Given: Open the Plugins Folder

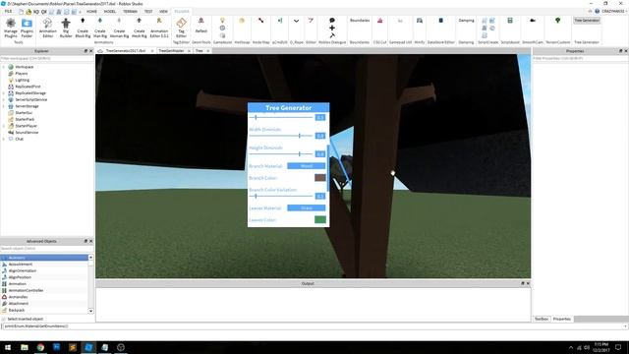Looking at the screenshot, I should tap(27, 28).
